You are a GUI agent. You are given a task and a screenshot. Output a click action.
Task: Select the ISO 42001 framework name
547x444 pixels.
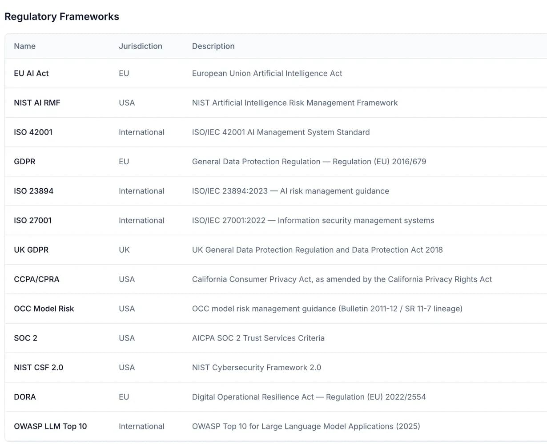[x=33, y=132]
